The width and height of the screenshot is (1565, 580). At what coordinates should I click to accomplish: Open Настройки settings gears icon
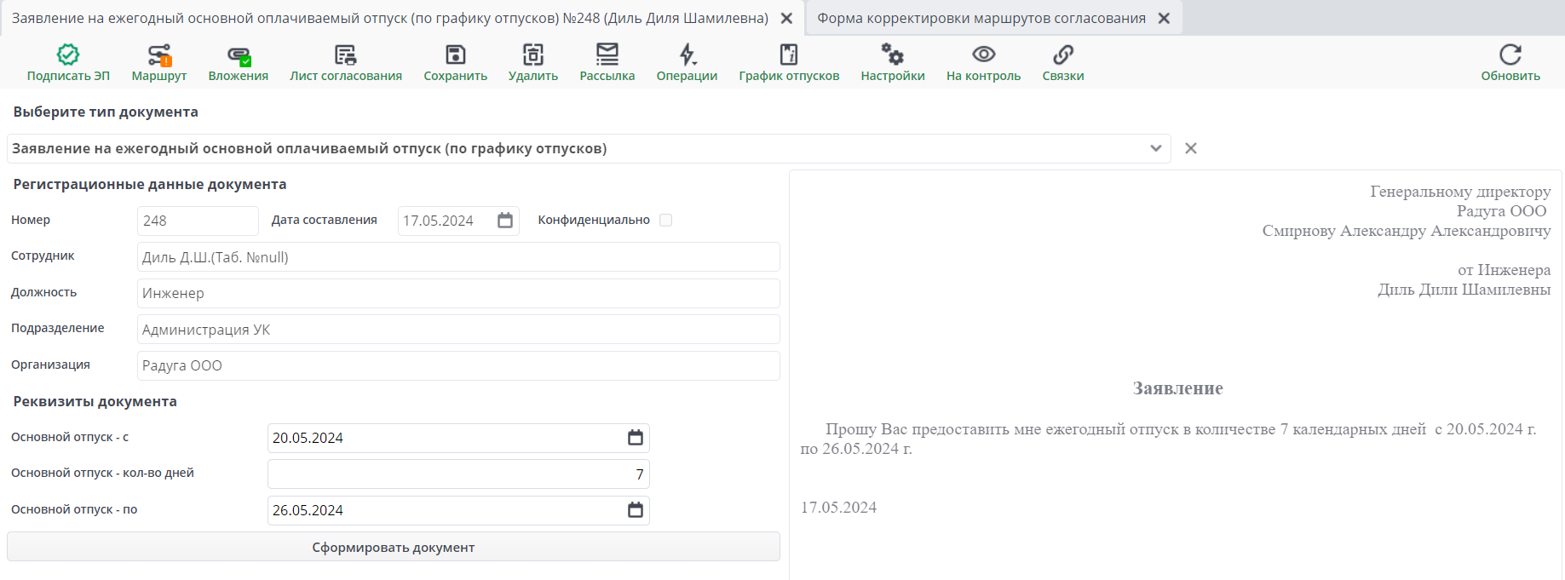(x=893, y=55)
